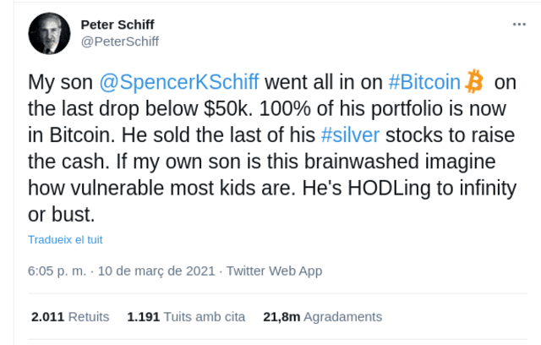
Task: Show the 1.191 Tuits amb cita
Action: 186,317
